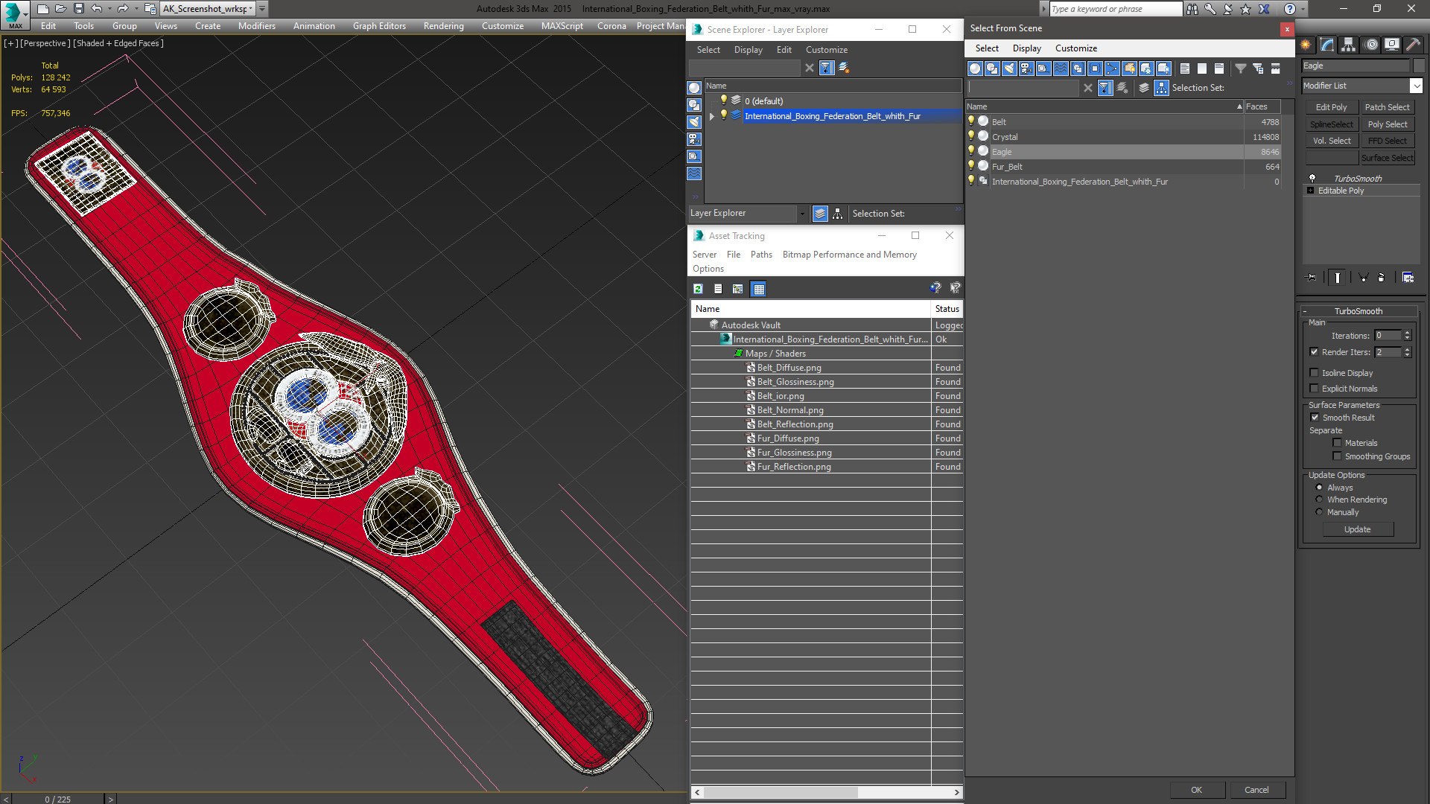The height and width of the screenshot is (804, 1430).
Task: Select the Manually update option
Action: point(1319,512)
